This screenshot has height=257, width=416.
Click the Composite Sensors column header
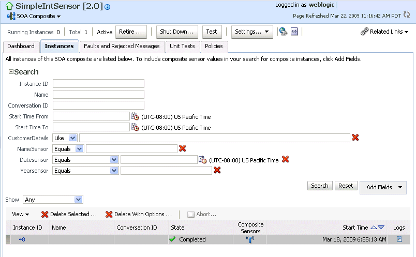point(250,228)
